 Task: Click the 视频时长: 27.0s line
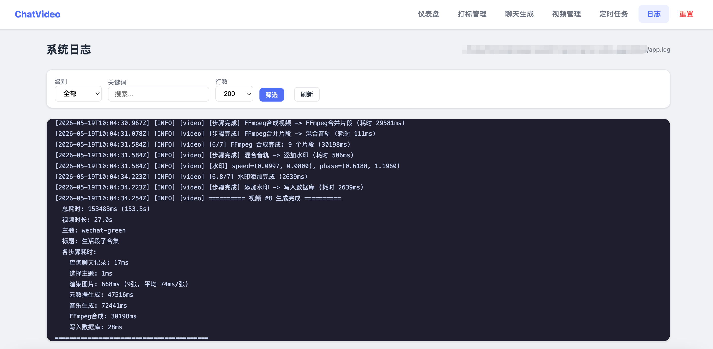pyautogui.click(x=87, y=220)
